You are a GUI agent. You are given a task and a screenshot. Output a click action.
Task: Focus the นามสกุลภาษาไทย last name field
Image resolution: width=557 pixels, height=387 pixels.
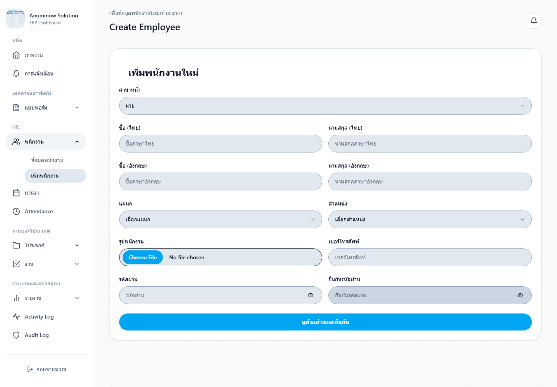coord(430,144)
